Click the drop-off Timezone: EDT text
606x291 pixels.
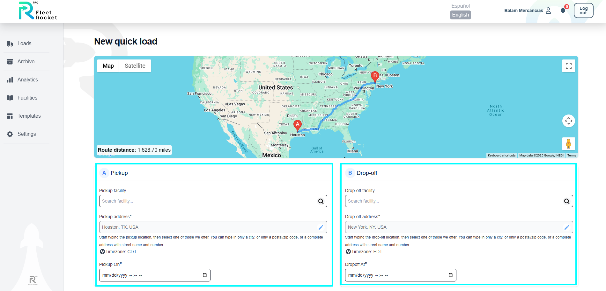pos(367,252)
